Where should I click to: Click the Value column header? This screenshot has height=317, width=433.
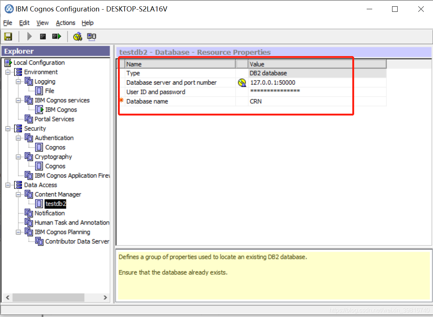tap(317, 64)
